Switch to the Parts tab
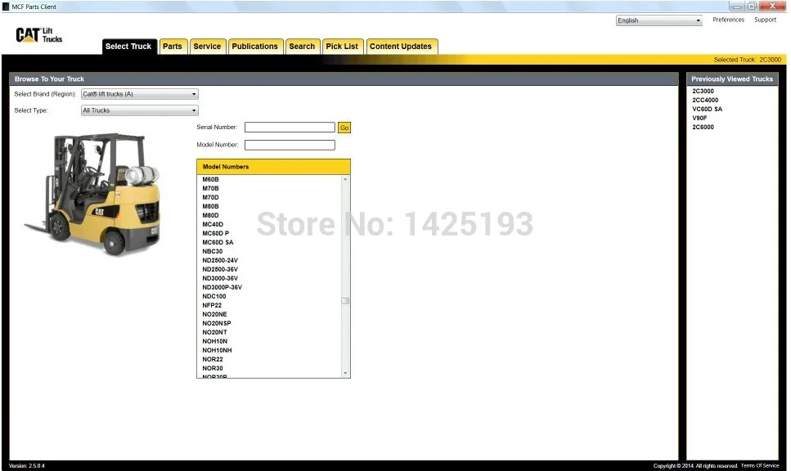The width and height of the screenshot is (791, 471). coord(173,47)
